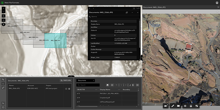
Task: Toggle fullscreen view in image viewer toolbar
Action: coord(197,106)
